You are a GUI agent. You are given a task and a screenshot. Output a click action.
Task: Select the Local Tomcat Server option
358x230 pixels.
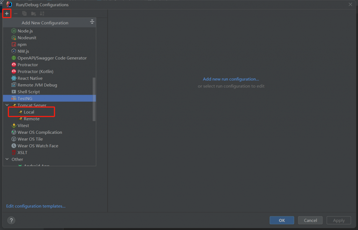tap(29, 112)
